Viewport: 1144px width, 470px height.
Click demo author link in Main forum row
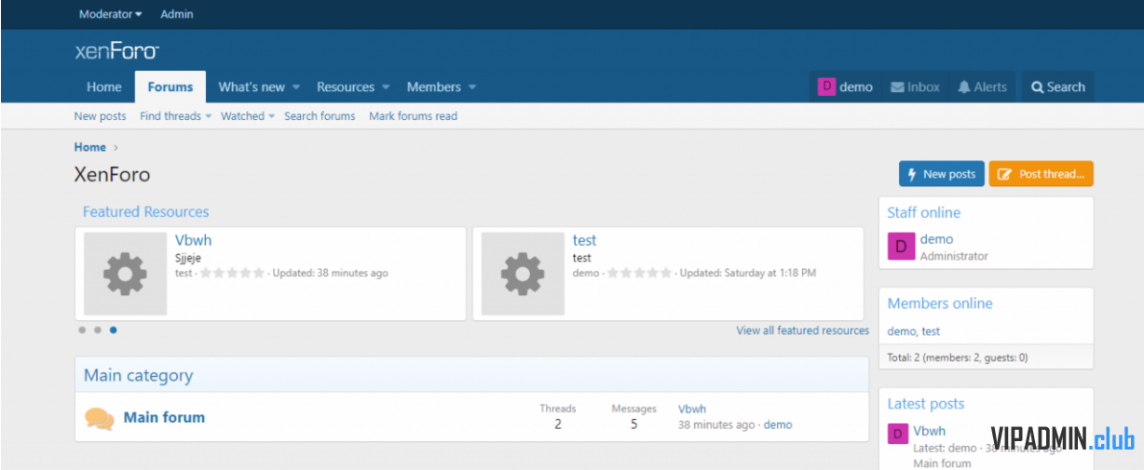click(x=778, y=424)
